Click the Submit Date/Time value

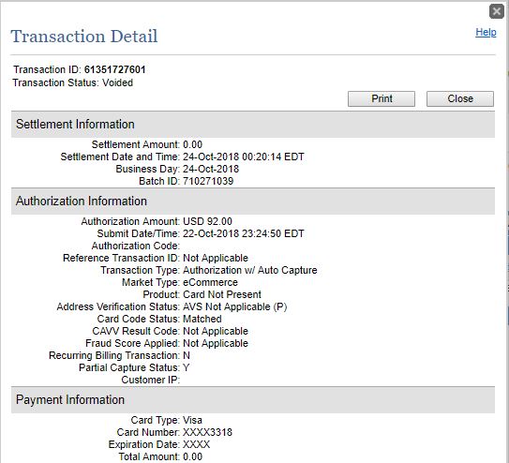pyautogui.click(x=244, y=233)
